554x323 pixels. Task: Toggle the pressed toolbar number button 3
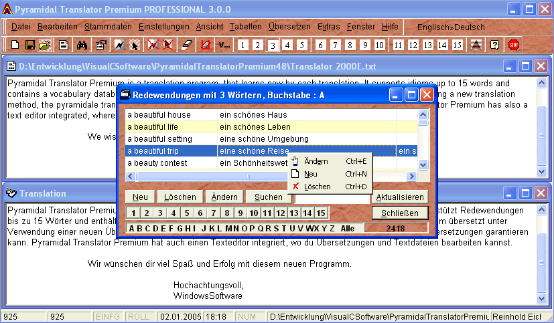pyautogui.click(x=273, y=45)
